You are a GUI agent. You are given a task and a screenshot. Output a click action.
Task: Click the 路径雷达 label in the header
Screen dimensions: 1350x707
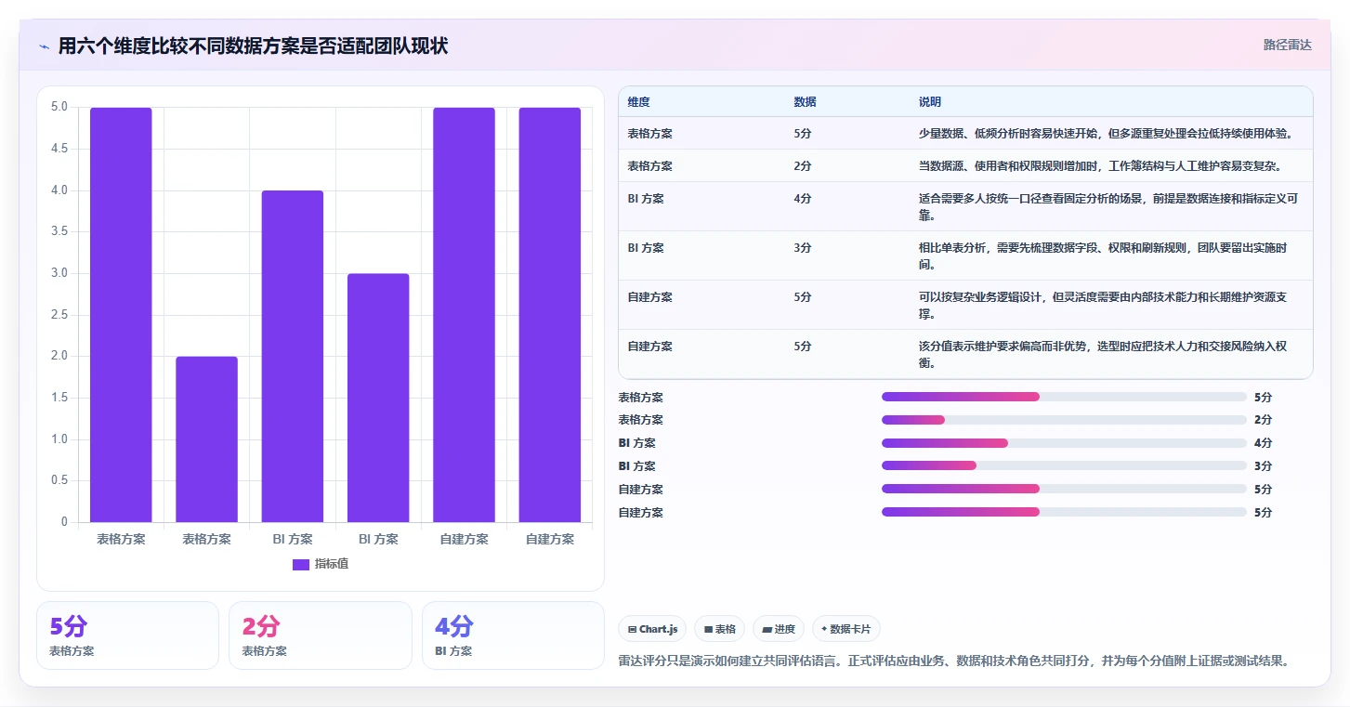click(1287, 45)
